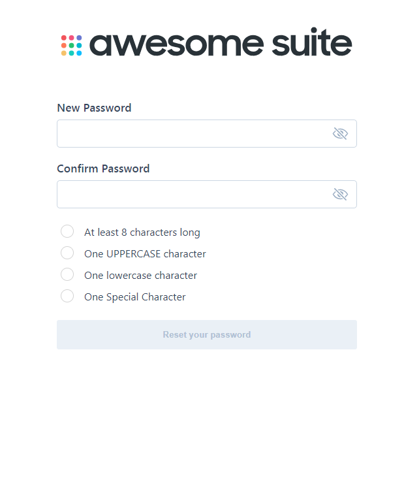Click the colorful dot-grid logo icon

(x=71, y=45)
